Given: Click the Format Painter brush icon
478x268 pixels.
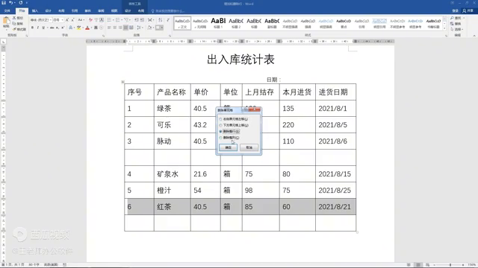Looking at the screenshot, I should [x=14, y=29].
